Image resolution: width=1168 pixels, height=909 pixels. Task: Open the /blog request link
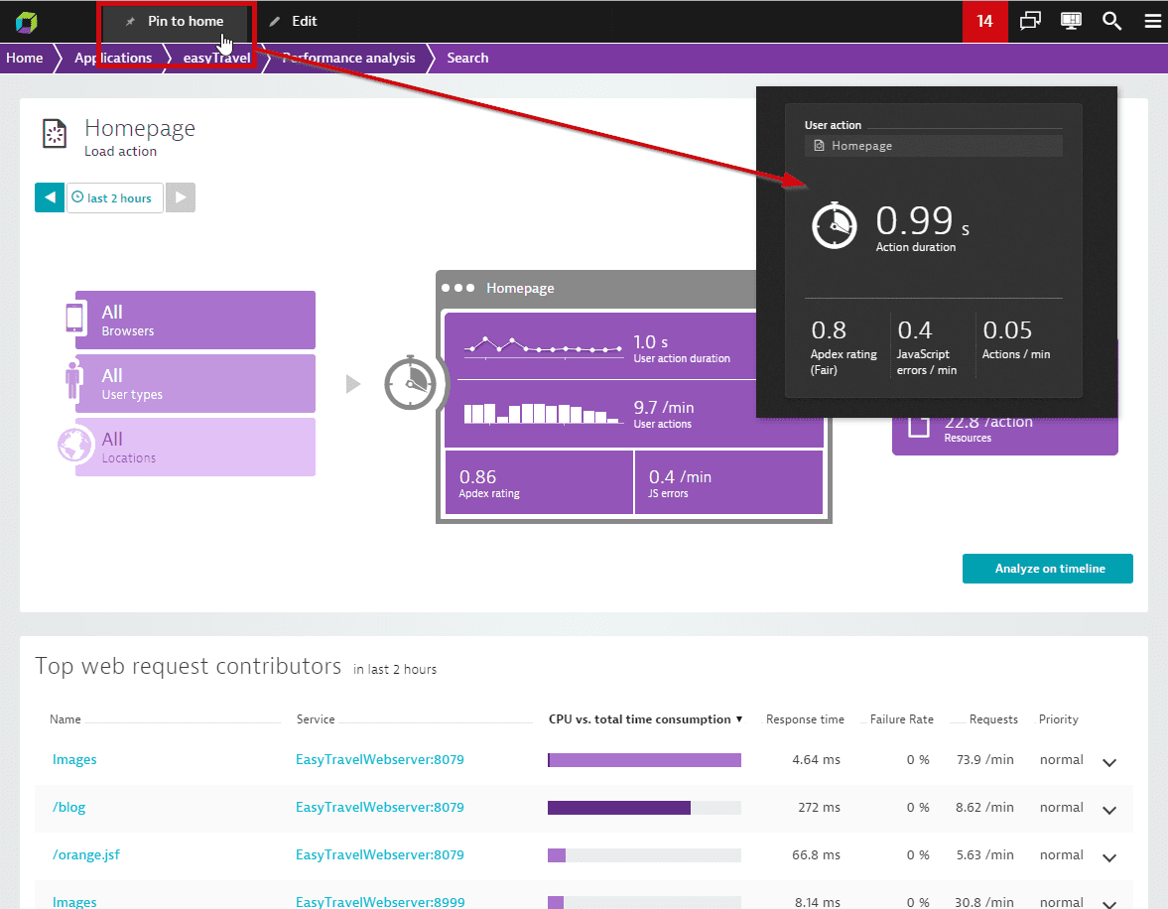pos(68,807)
